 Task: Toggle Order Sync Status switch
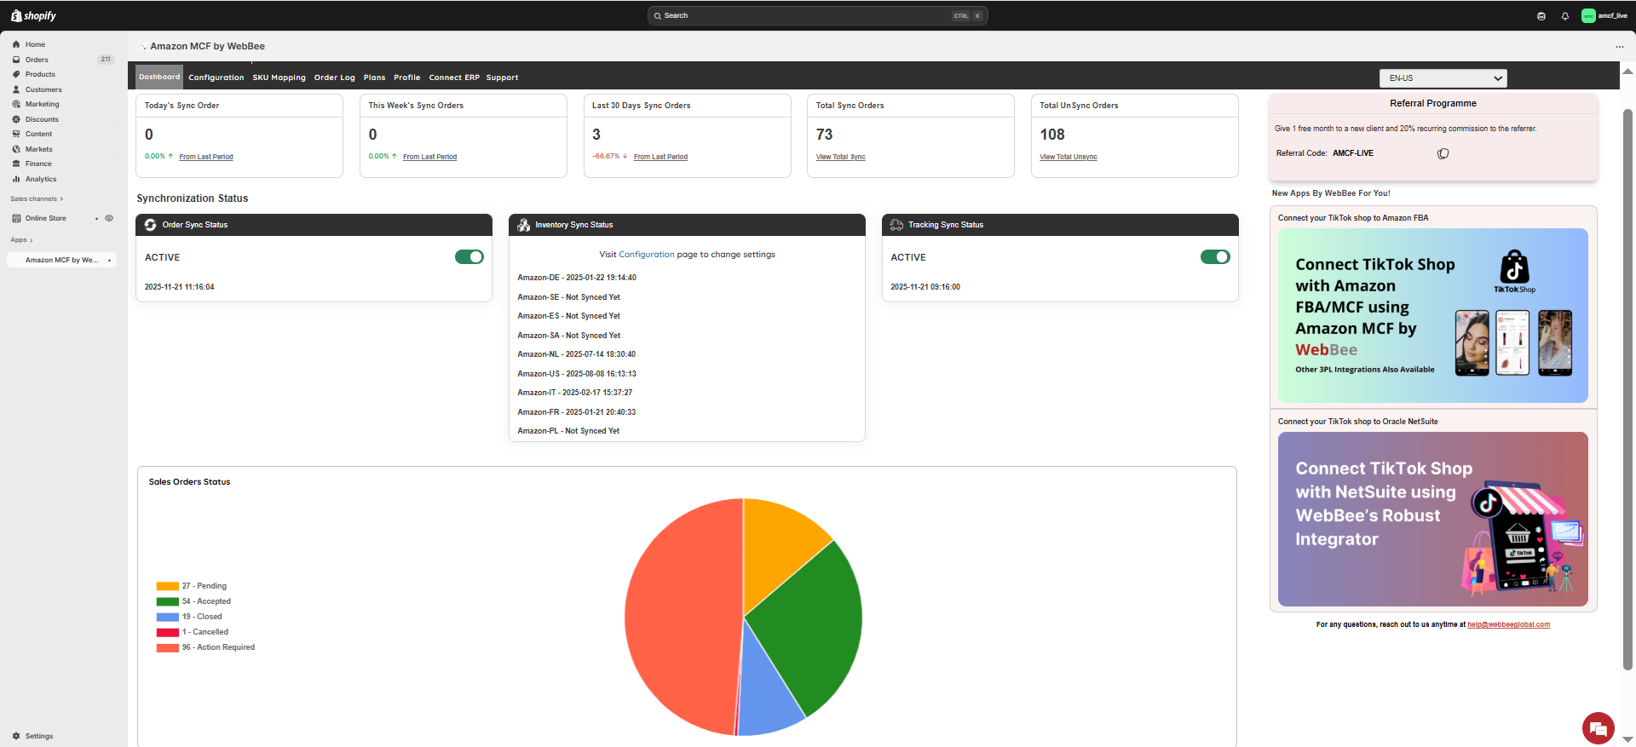click(x=469, y=257)
